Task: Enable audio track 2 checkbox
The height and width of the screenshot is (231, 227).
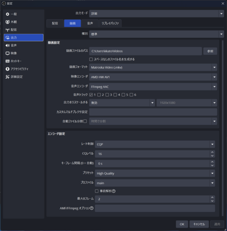Action: click(x=99, y=95)
